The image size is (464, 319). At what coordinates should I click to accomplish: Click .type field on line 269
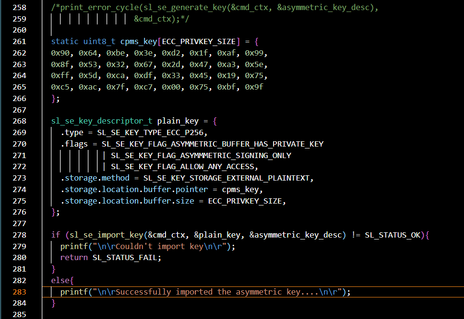click(x=72, y=133)
